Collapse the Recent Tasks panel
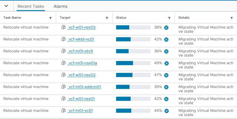The height and width of the screenshot is (119, 237). click(x=6, y=6)
